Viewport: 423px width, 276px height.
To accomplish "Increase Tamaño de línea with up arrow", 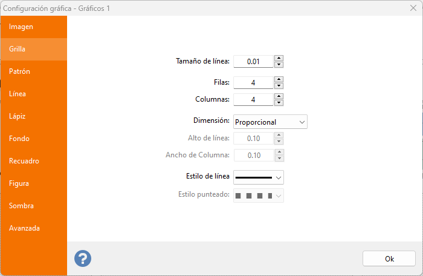I will [x=279, y=58].
